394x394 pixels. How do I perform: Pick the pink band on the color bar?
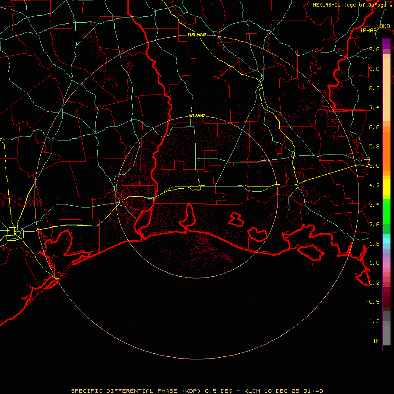[387, 265]
